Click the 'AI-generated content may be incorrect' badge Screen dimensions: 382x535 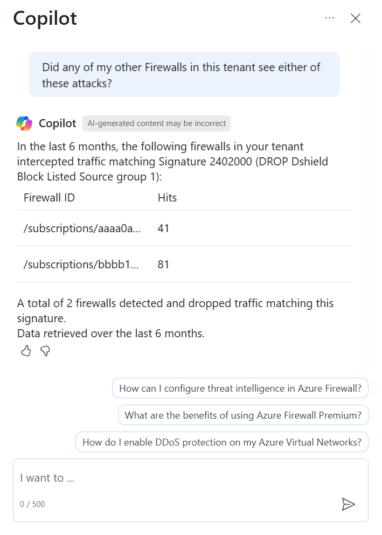(x=157, y=123)
